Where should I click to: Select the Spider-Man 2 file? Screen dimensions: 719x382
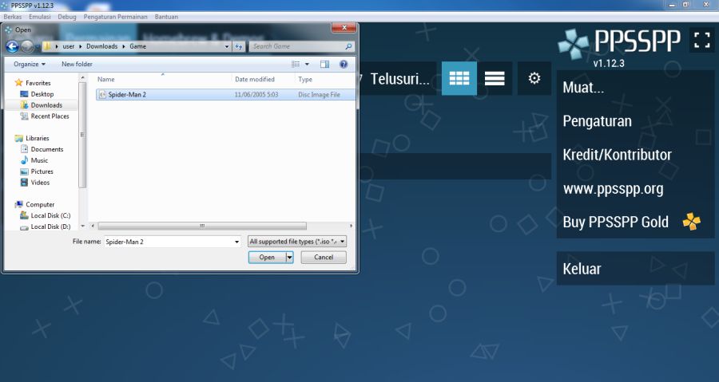click(225, 95)
